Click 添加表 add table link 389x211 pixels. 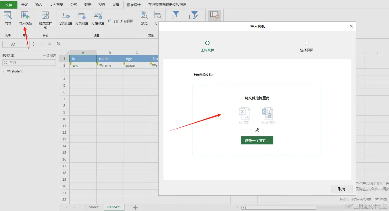click(49, 56)
